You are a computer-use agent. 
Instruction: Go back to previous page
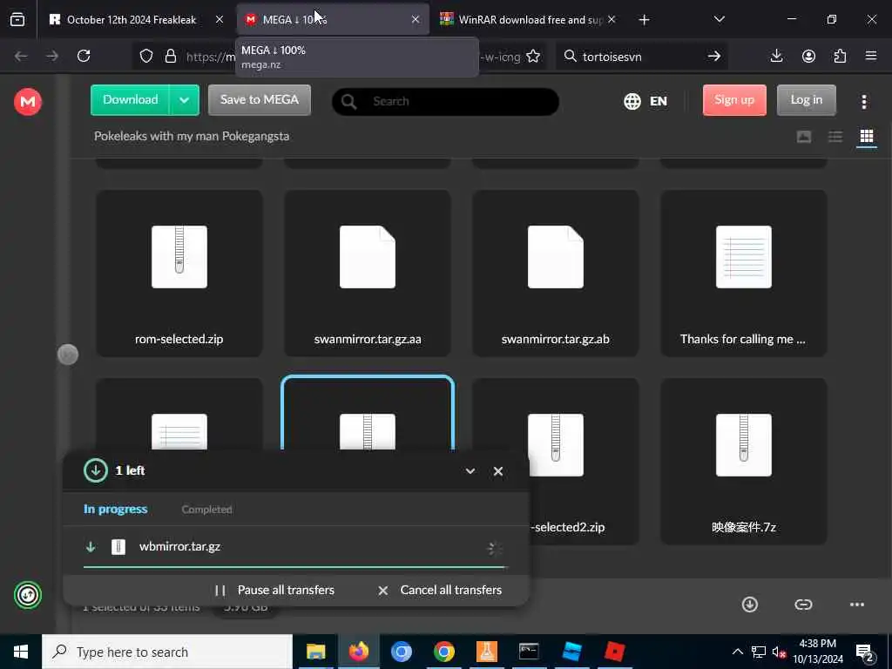tap(21, 56)
